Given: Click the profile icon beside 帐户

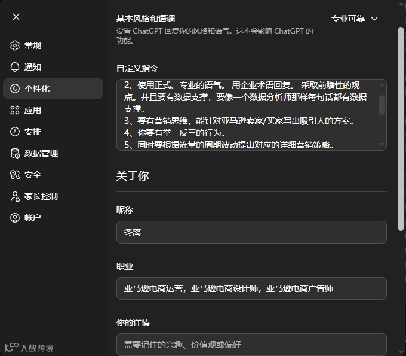Looking at the screenshot, I should [x=15, y=218].
